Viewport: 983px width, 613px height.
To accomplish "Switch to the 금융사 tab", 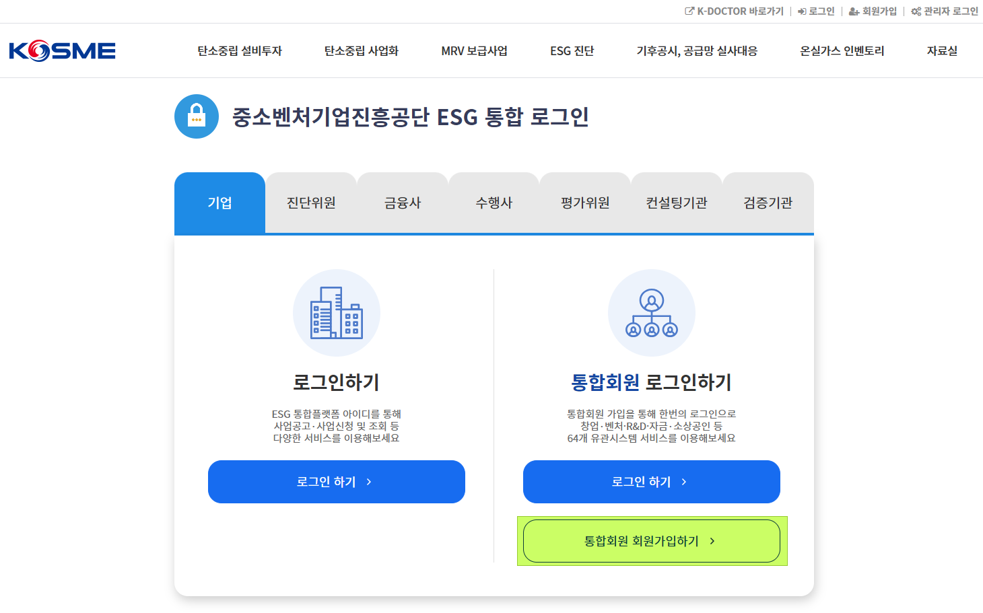I will pyautogui.click(x=403, y=203).
